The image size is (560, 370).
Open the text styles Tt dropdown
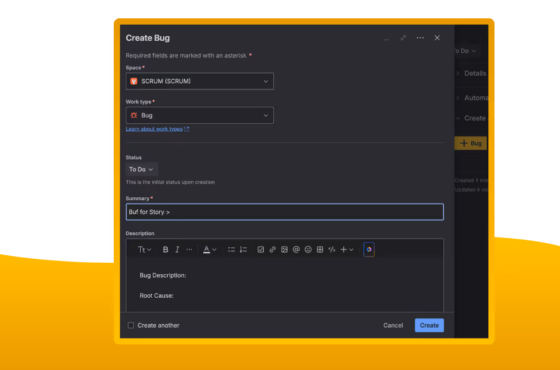point(144,250)
